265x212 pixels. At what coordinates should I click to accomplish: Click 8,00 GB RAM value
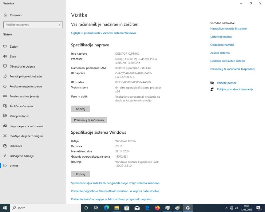pos(133,68)
